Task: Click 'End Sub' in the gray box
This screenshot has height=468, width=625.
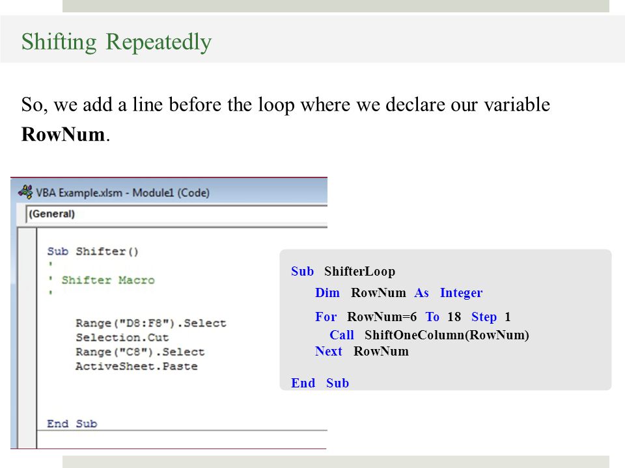Action: (x=320, y=383)
